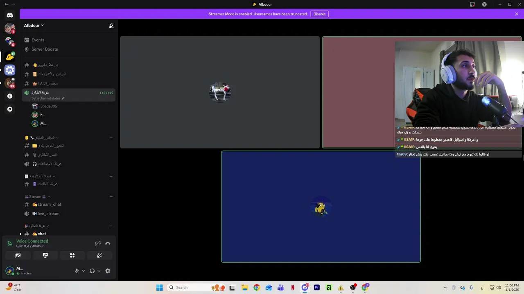Open Discord Help question mark icon

click(x=484, y=4)
